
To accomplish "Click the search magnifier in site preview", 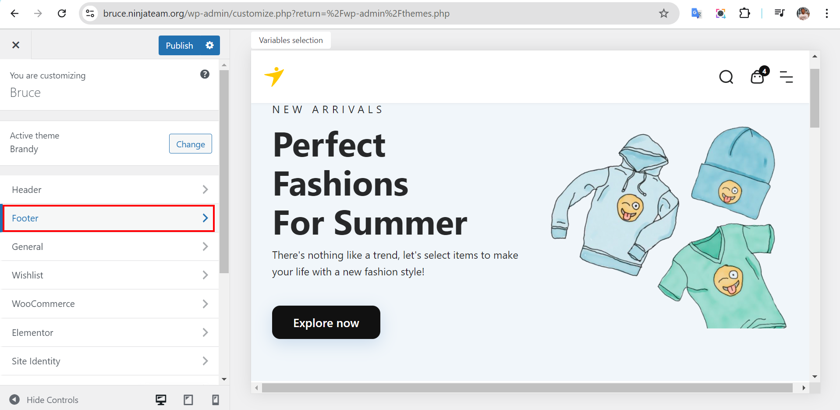I will [x=726, y=77].
